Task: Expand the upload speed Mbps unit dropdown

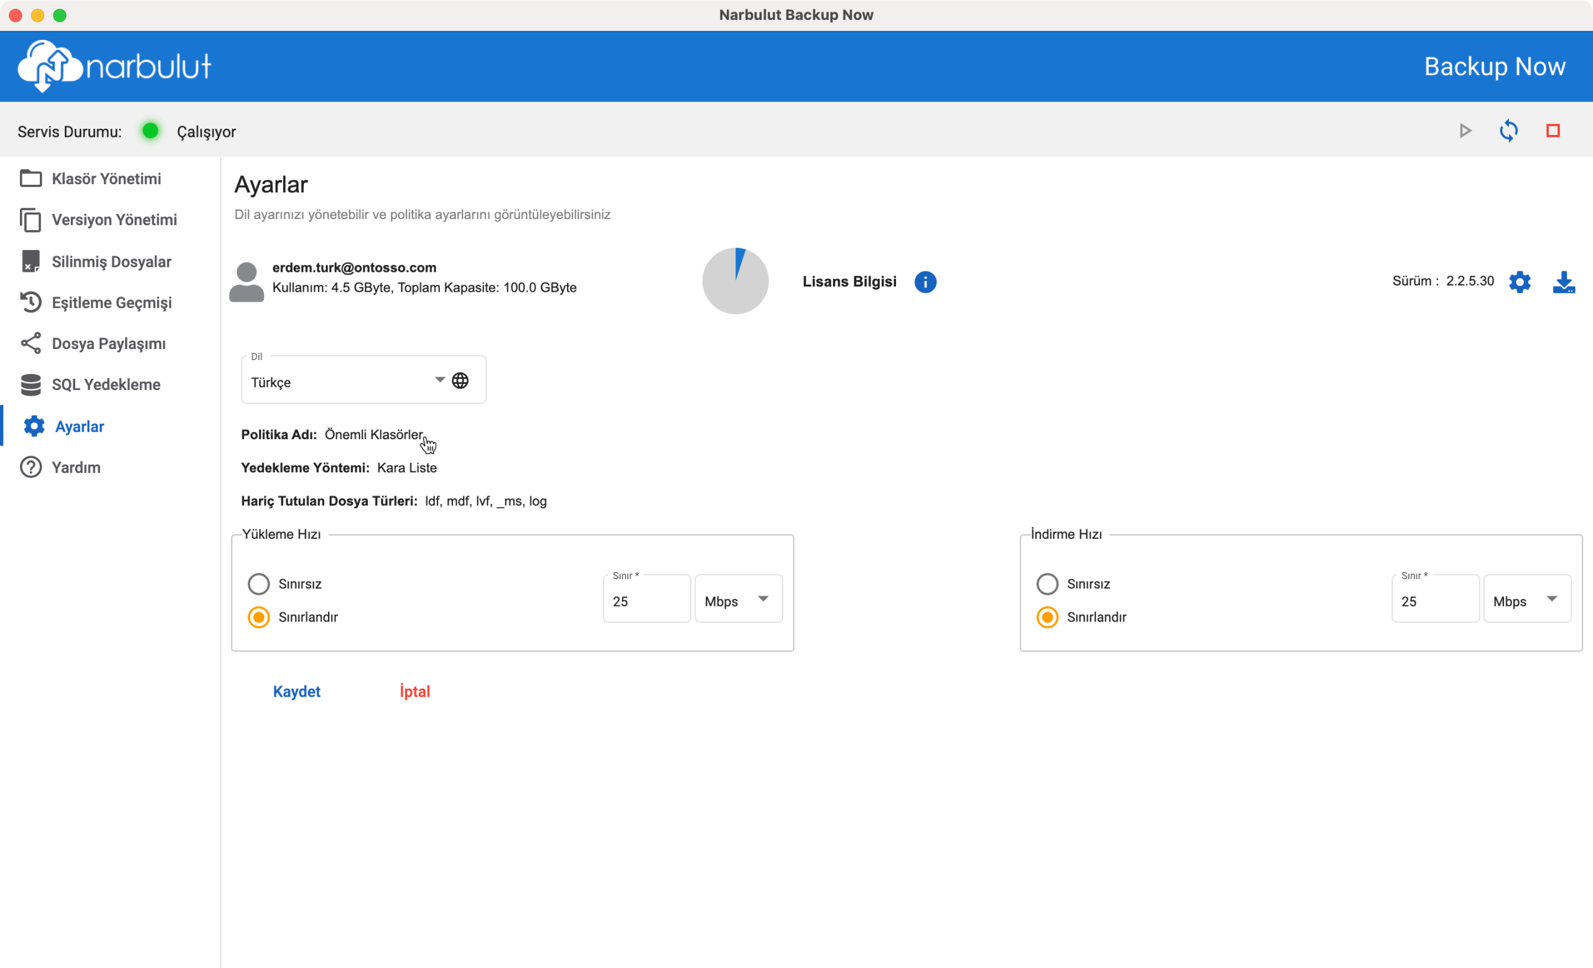Action: (738, 600)
